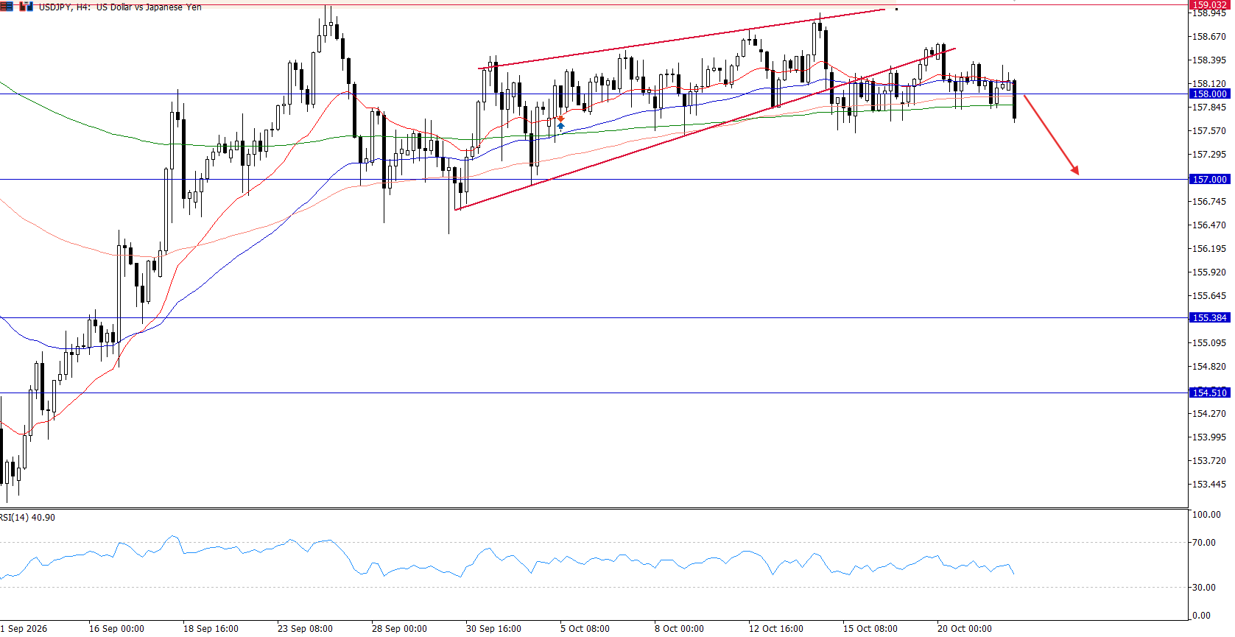
Task: Click the 30.00 RSI scale value
Action: click(x=1203, y=587)
